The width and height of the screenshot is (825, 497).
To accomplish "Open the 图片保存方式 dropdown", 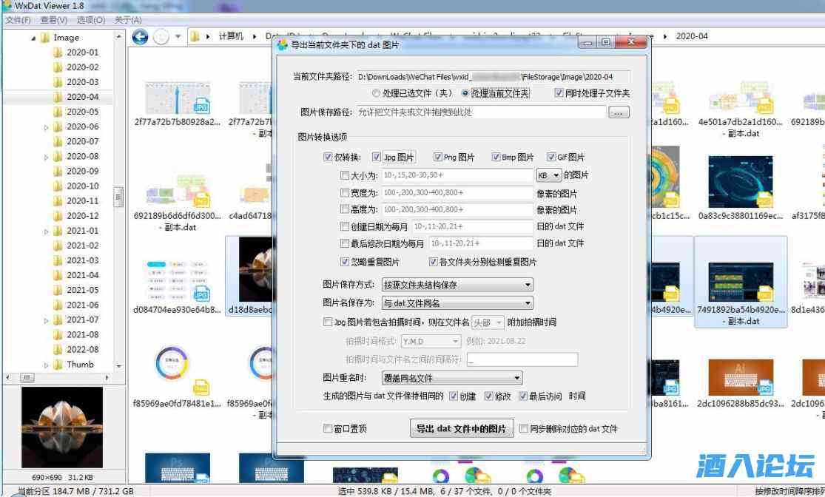I will tap(455, 284).
